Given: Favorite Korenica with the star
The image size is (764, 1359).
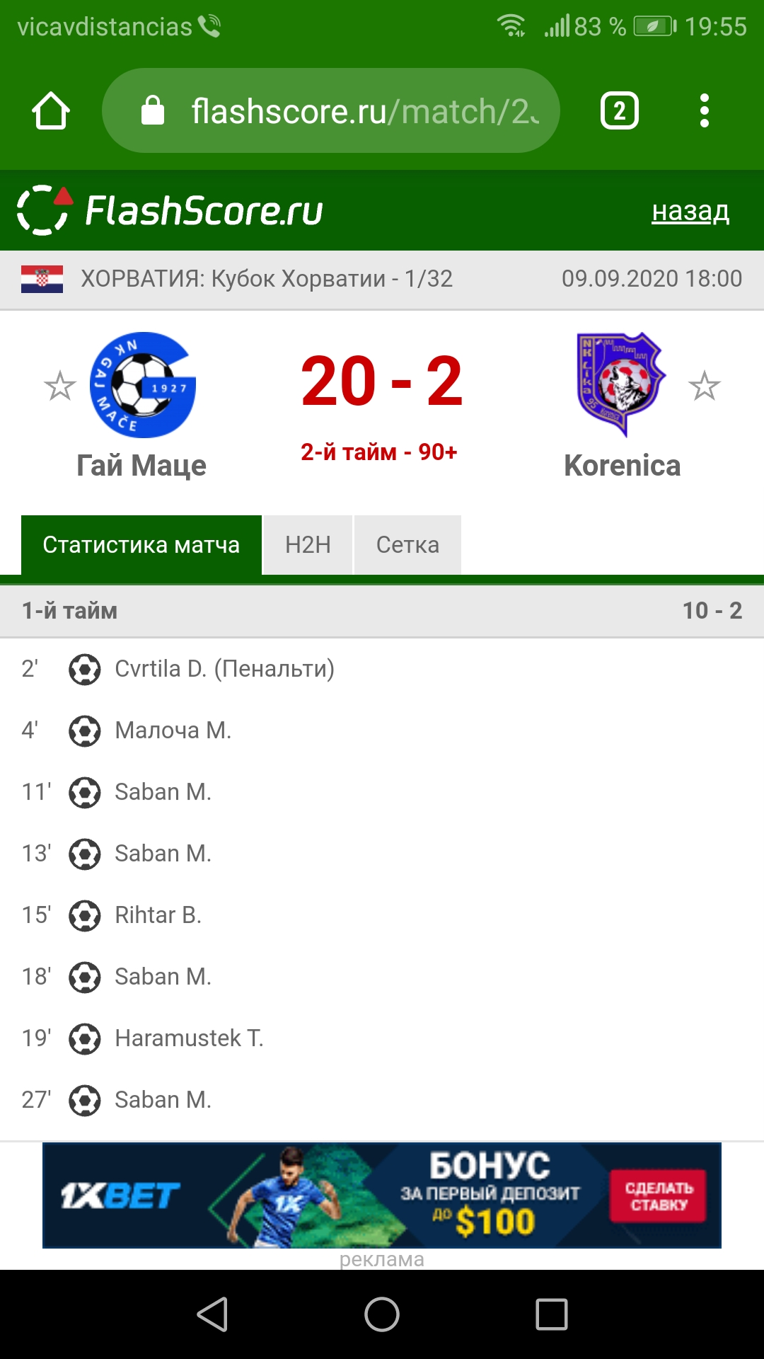Looking at the screenshot, I should (704, 386).
